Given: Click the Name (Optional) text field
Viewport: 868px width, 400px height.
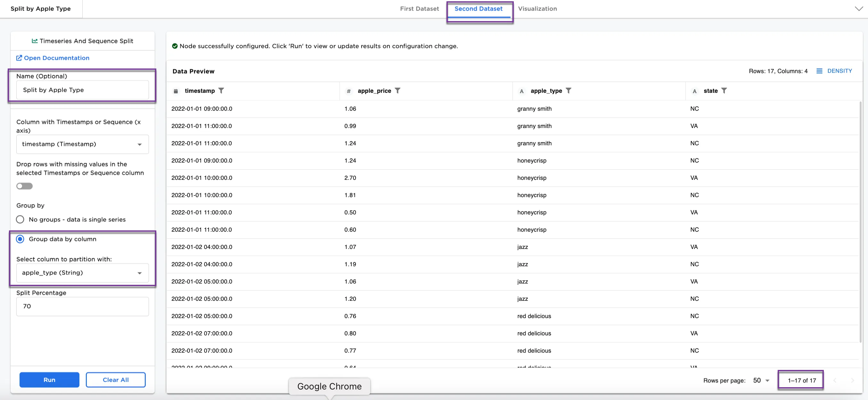Looking at the screenshot, I should 82,90.
